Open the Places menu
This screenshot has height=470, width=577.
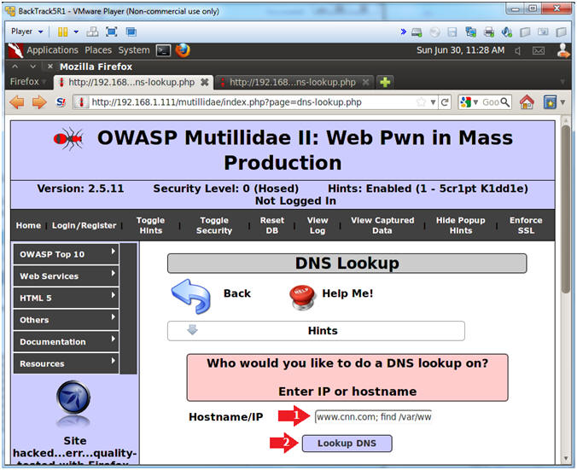click(x=98, y=50)
